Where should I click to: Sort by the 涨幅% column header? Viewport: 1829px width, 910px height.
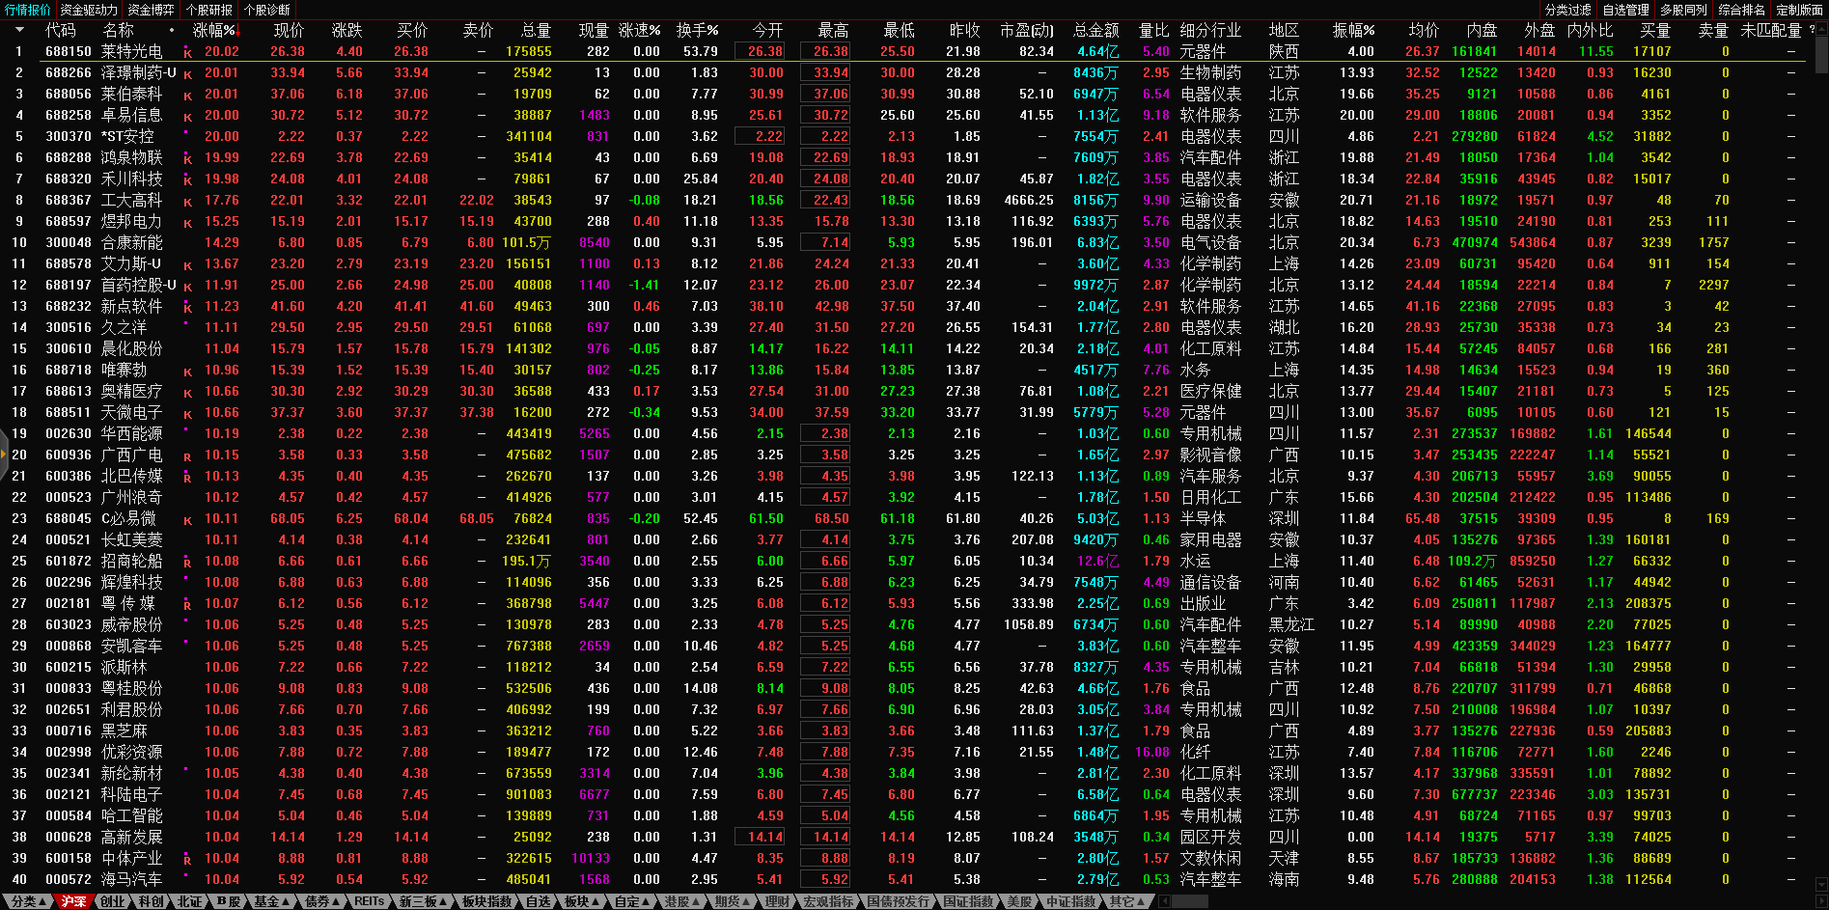214,30
